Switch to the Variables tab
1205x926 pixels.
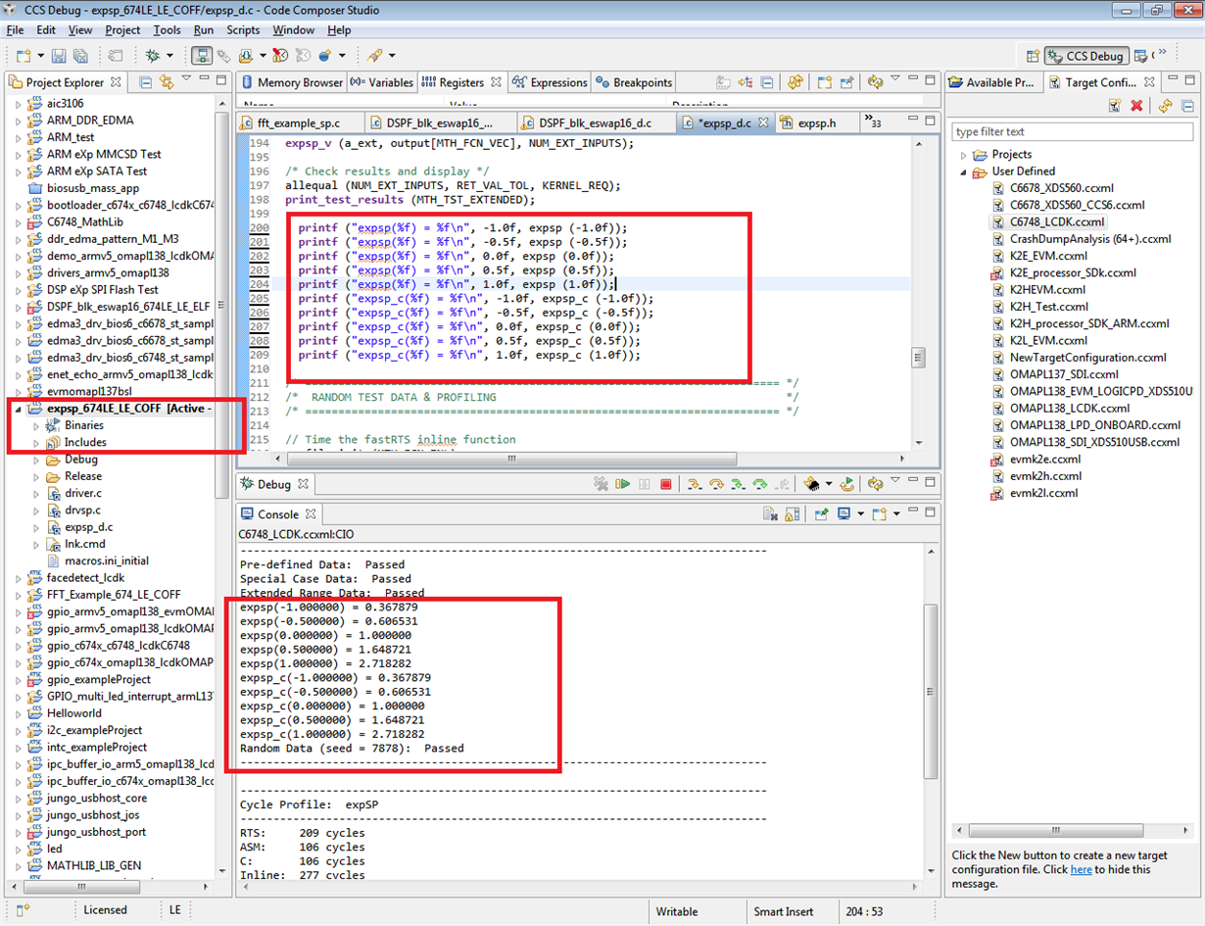(x=382, y=82)
